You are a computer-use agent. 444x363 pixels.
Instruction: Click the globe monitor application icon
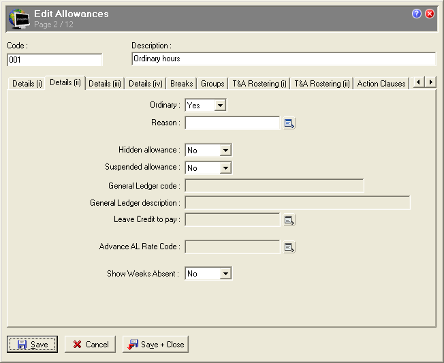(x=19, y=18)
